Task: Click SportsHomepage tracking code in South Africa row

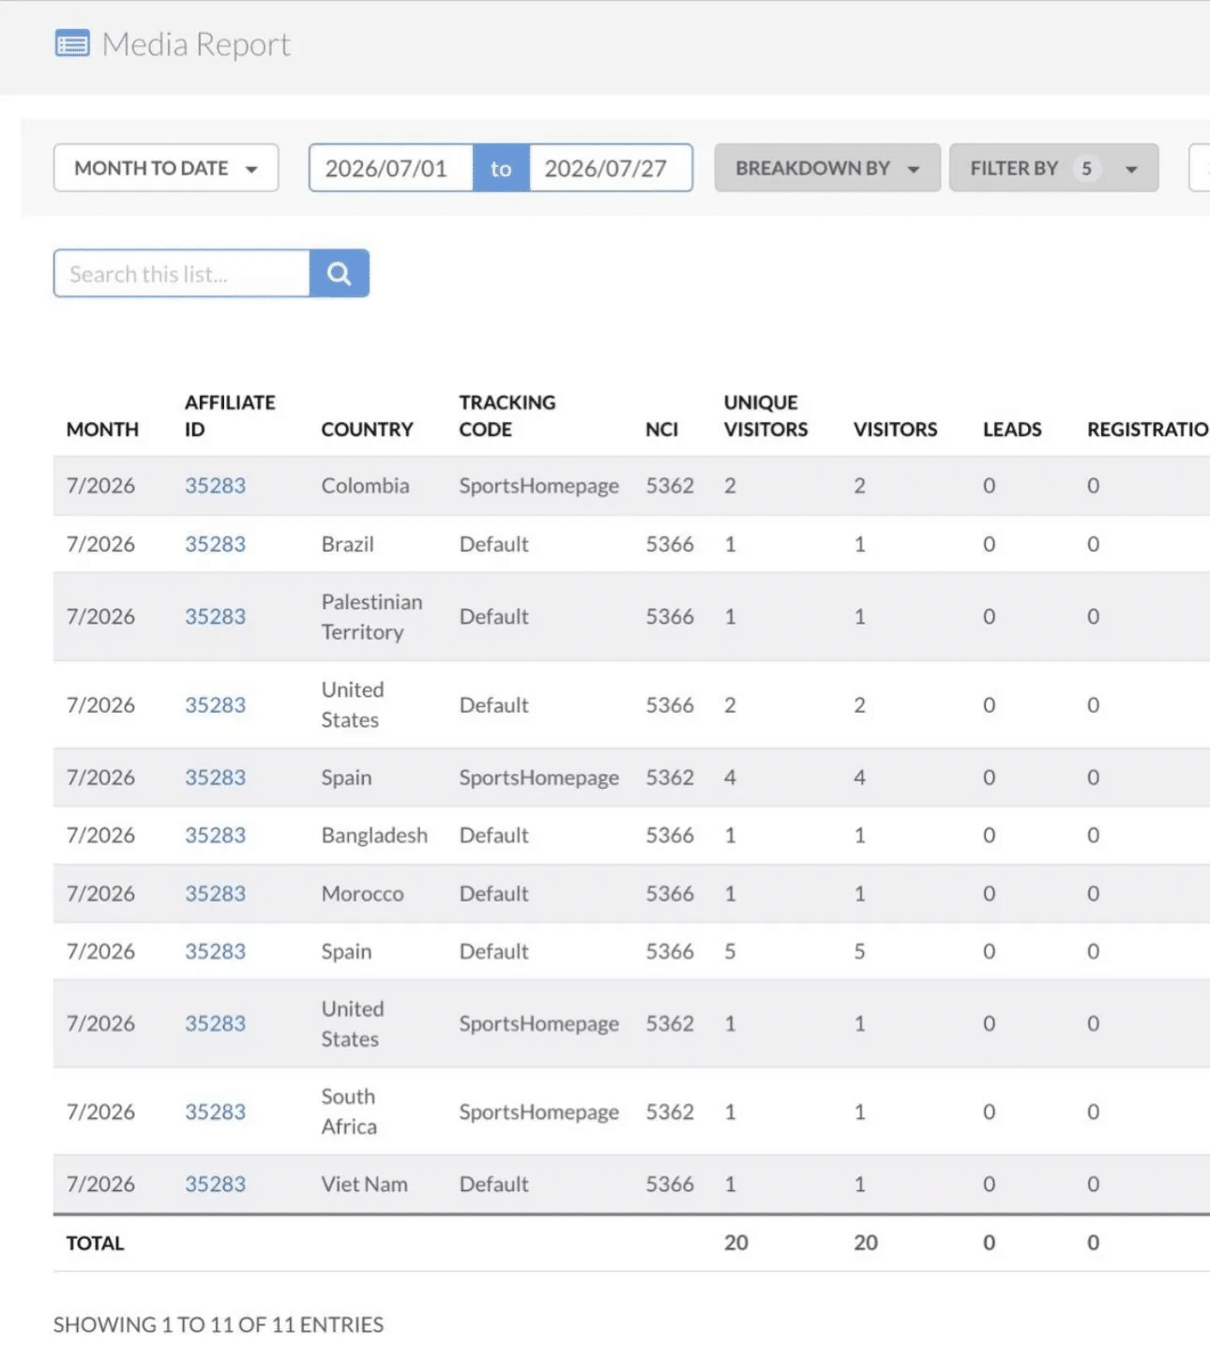Action: click(x=538, y=1111)
